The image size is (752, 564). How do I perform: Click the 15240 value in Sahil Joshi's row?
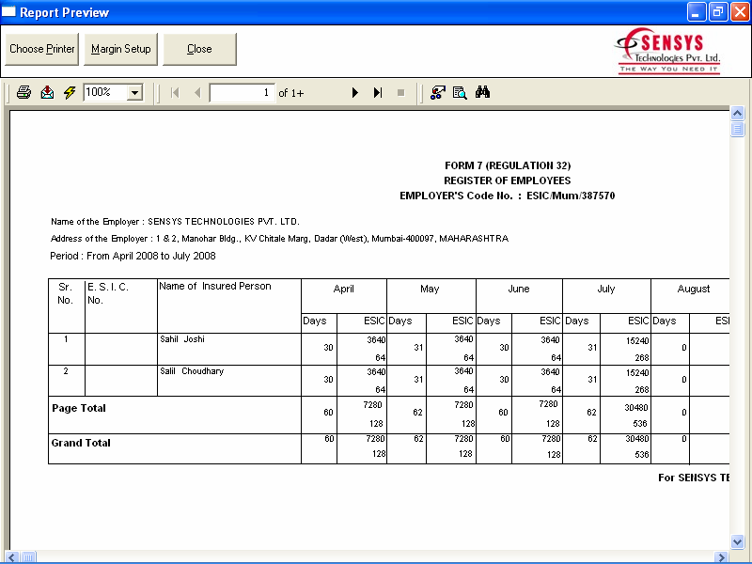point(637,341)
